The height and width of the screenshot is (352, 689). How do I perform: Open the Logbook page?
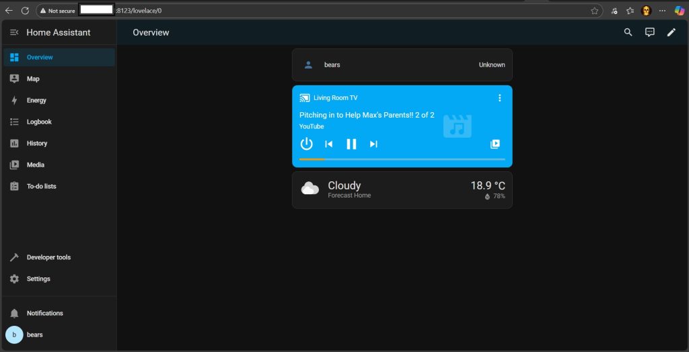59,122
